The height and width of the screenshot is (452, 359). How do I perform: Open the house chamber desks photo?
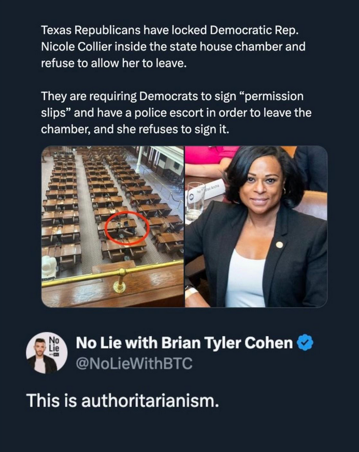[x=112, y=226]
